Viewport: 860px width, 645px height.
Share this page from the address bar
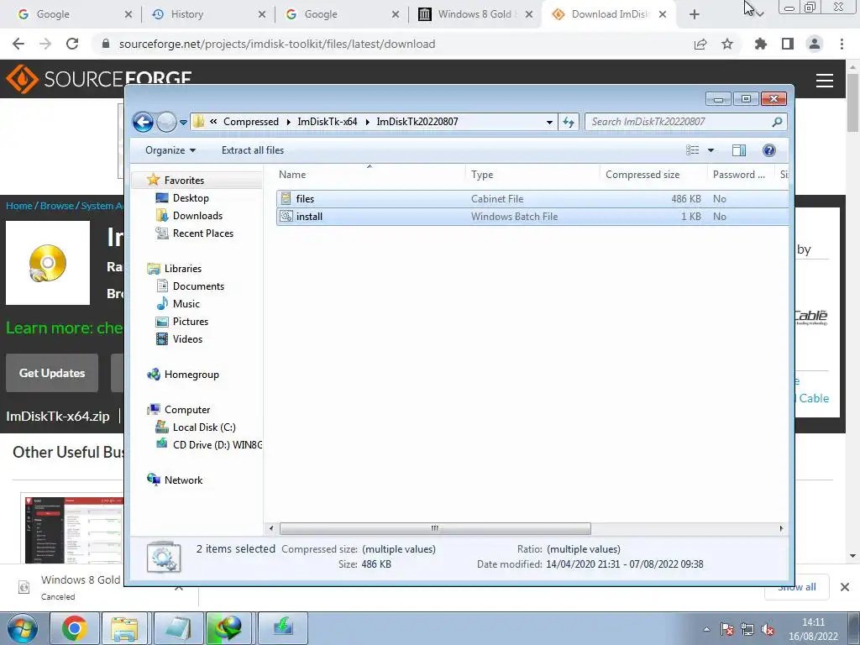coord(700,44)
